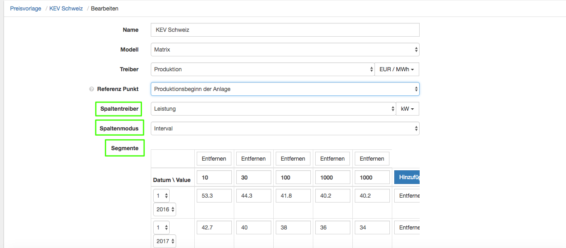Click Entfernen above the 10 column
Image resolution: width=566 pixels, height=248 pixels.
point(214,159)
